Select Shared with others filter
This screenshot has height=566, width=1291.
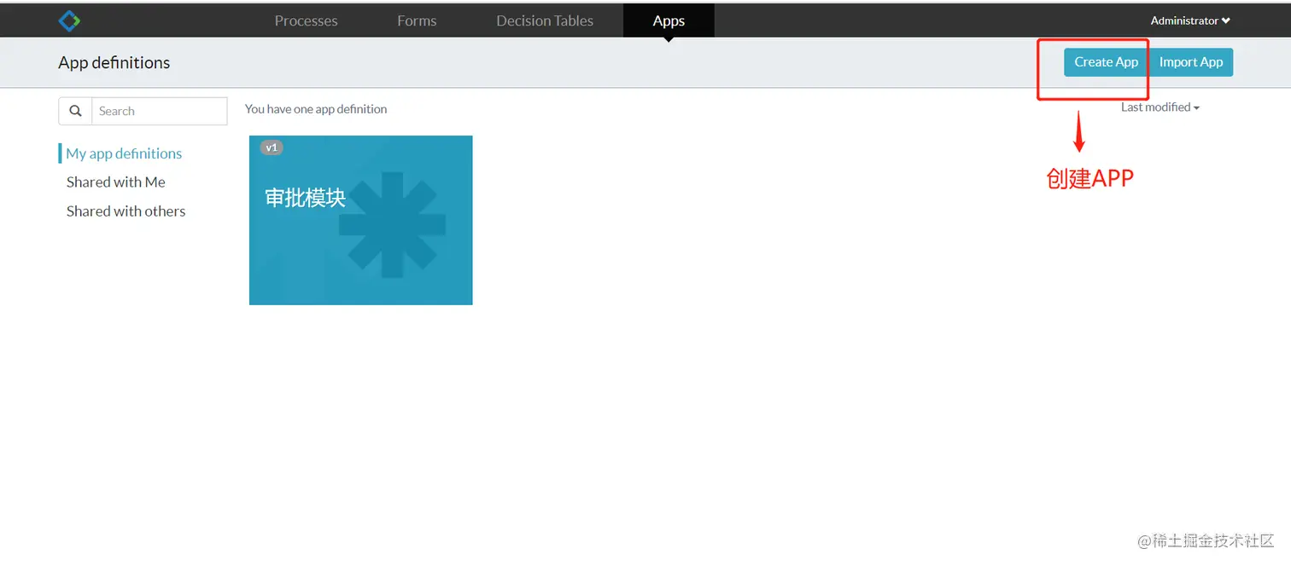tap(126, 211)
